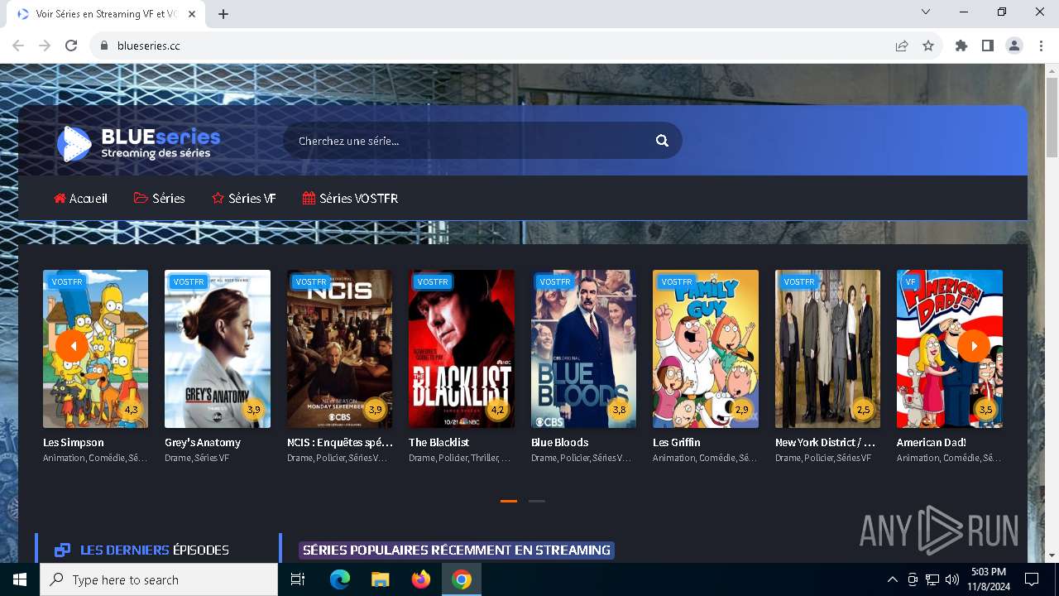Image resolution: width=1059 pixels, height=596 pixels.
Task: Open Task View on the taskbar
Action: pos(298,579)
